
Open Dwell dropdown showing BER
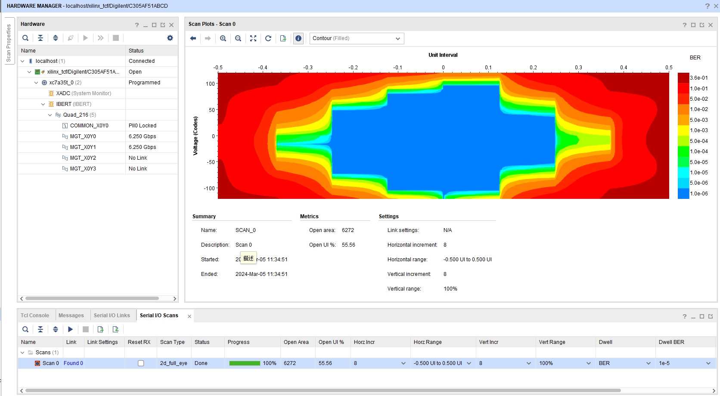click(649, 363)
